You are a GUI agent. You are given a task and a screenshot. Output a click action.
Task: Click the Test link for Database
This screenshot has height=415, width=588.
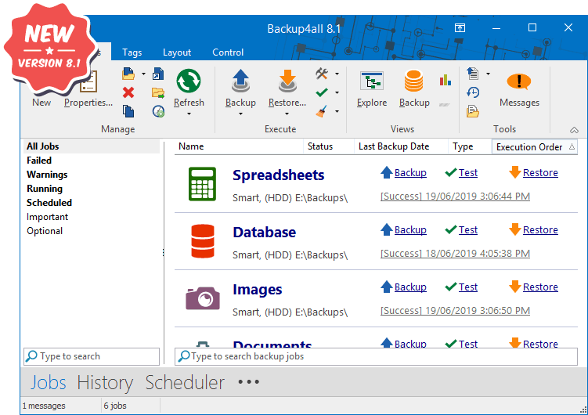(468, 229)
